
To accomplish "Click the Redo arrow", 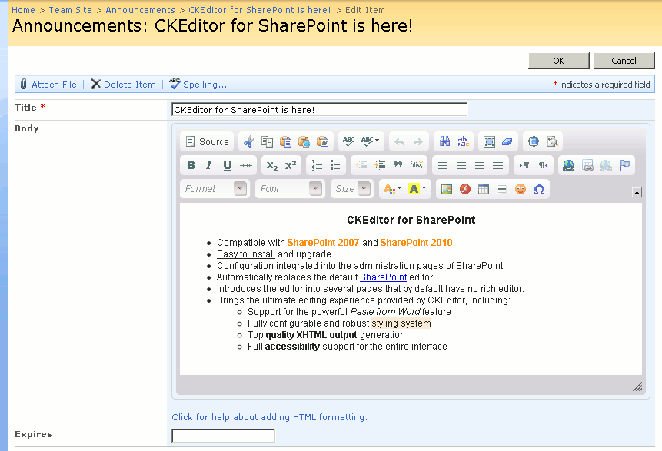I will click(417, 142).
